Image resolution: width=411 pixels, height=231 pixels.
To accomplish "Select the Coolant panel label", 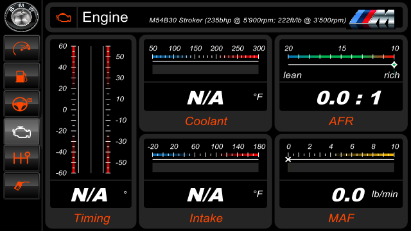I will (x=206, y=121).
